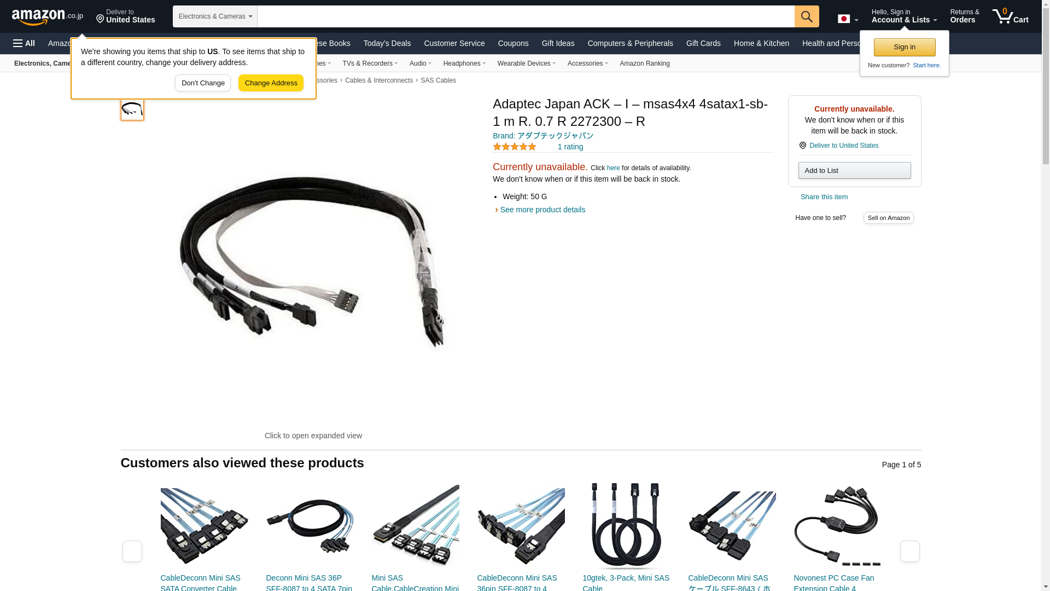Open See more product details link
The width and height of the screenshot is (1050, 591).
542,210
